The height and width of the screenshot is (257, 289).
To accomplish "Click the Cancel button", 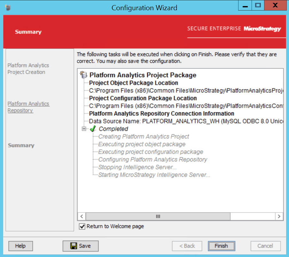I will 265,246.
